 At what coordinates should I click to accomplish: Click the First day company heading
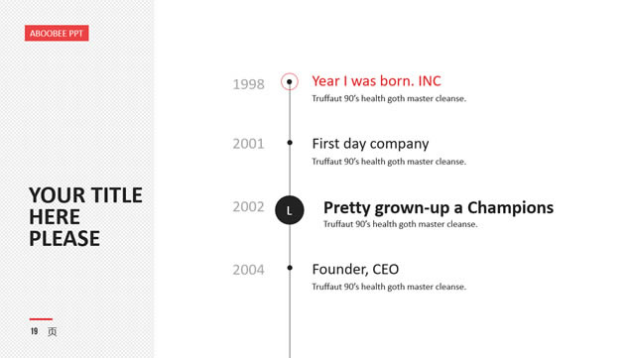[370, 144]
